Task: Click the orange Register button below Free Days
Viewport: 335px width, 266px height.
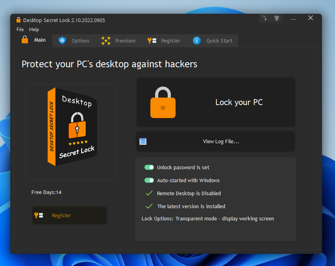Action: coord(69,215)
